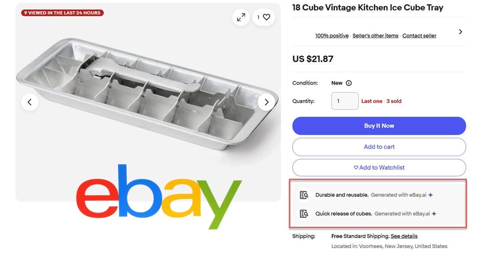View Seller's other items
This screenshot has width=485, height=253.
click(x=375, y=36)
